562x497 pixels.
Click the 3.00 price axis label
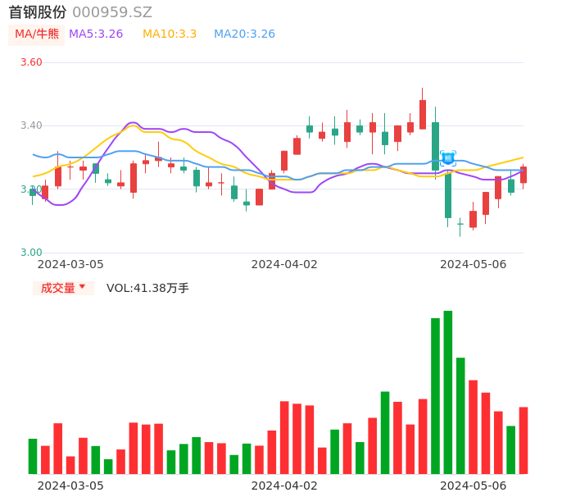(31, 253)
